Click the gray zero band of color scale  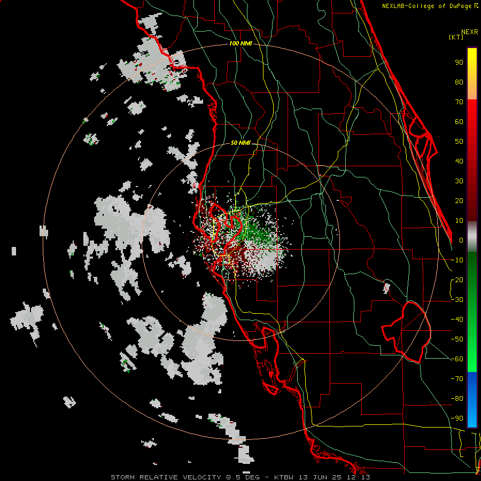472,236
